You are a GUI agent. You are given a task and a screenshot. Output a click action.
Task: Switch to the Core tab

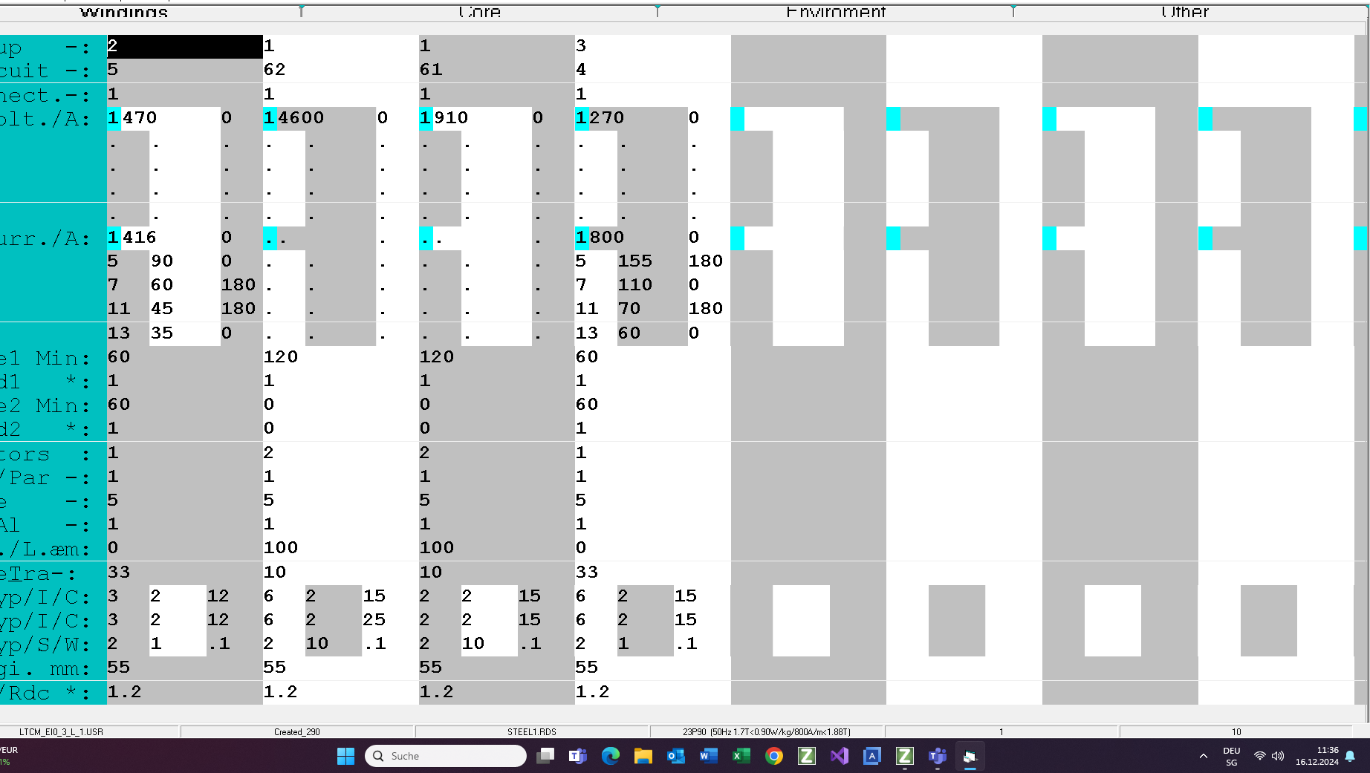pos(480,12)
